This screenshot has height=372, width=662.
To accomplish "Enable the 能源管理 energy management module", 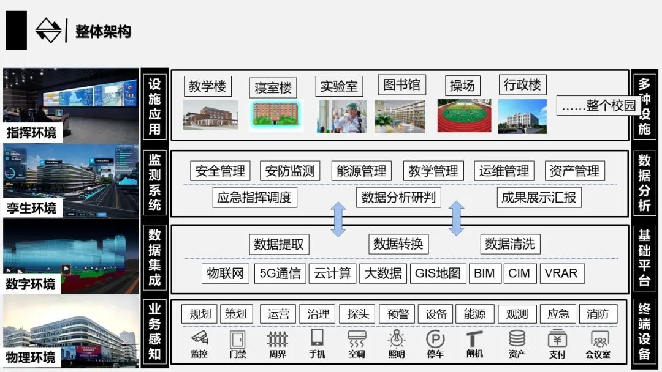I will coord(361,171).
